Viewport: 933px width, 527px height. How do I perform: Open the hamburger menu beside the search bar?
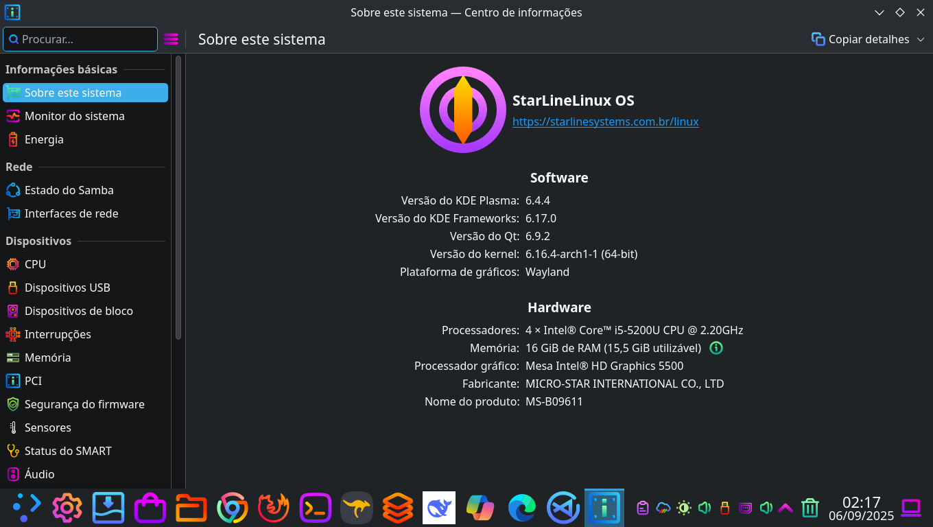click(x=171, y=39)
